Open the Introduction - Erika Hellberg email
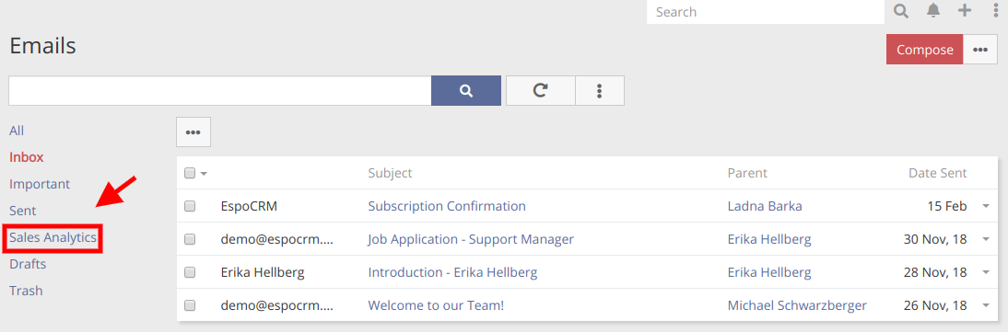The width and height of the screenshot is (1008, 332). pyautogui.click(x=452, y=272)
